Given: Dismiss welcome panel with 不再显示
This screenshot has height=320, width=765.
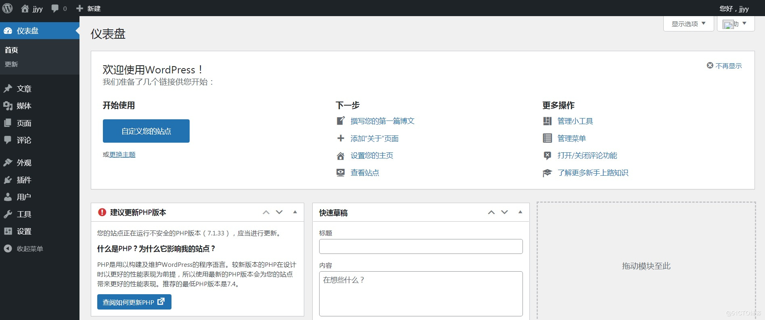Looking at the screenshot, I should coord(724,66).
